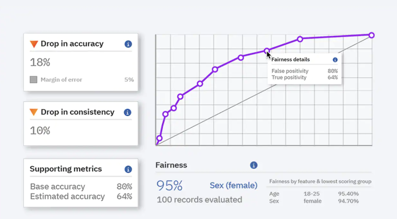Click red triangle beside Drop in accuracy
Screen dimensions: 397x219
coord(34,44)
